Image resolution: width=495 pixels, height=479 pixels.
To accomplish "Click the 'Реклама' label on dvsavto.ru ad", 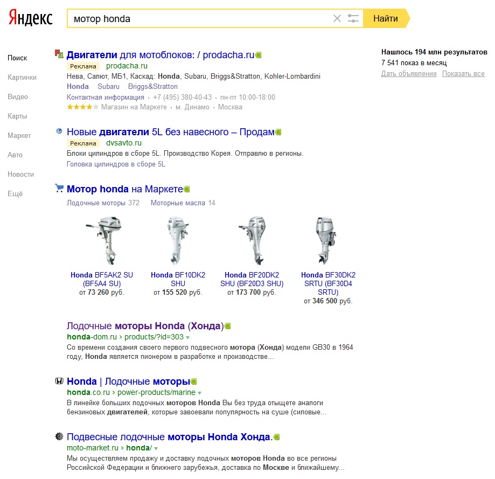I will pos(83,143).
